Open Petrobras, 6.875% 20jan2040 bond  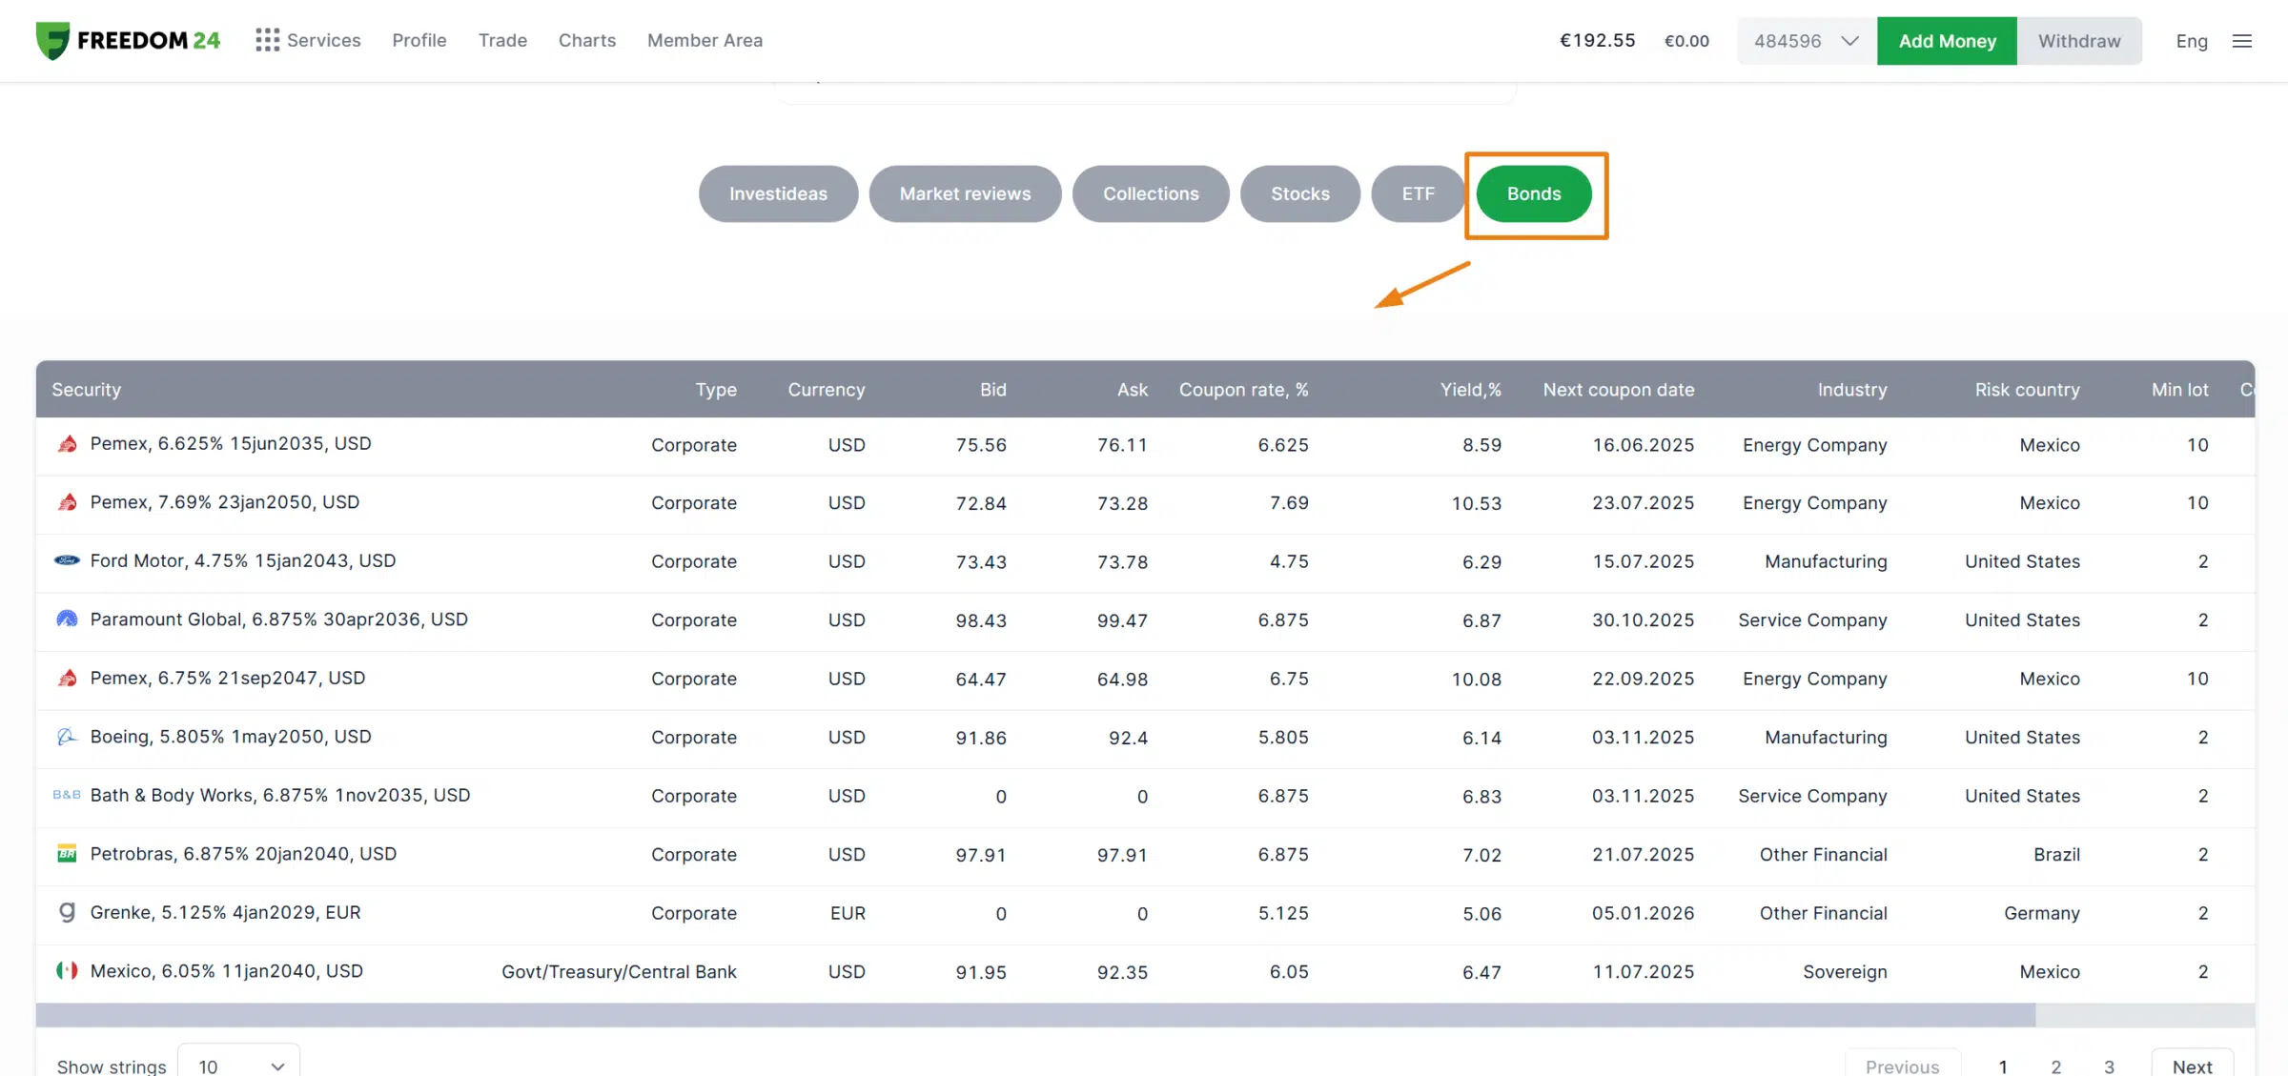(243, 853)
